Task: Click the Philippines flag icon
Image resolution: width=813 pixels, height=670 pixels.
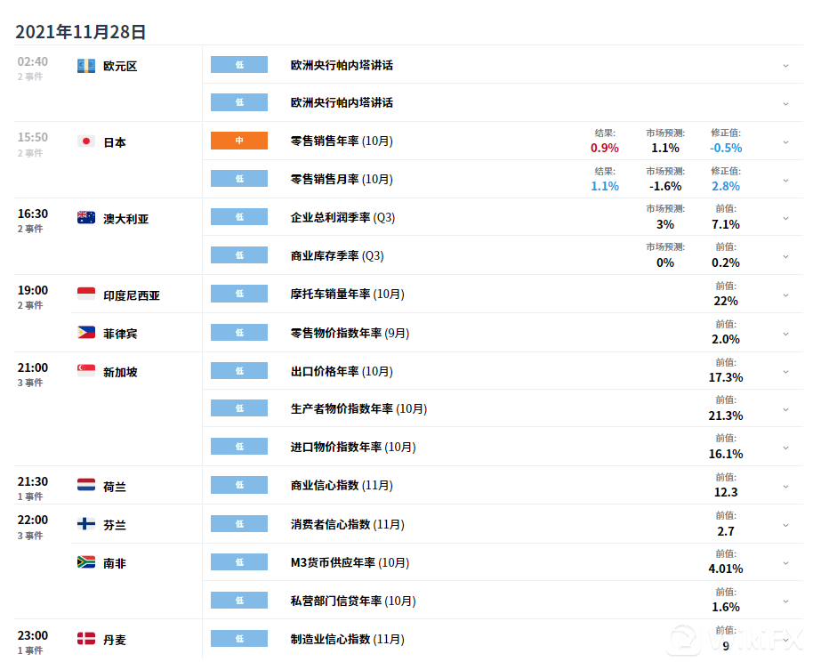Action: [x=86, y=333]
